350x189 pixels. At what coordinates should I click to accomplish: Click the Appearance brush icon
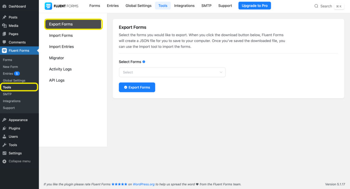pyautogui.click(x=4, y=120)
